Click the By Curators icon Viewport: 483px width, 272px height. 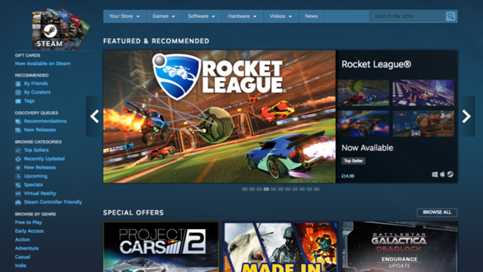[x=18, y=92]
